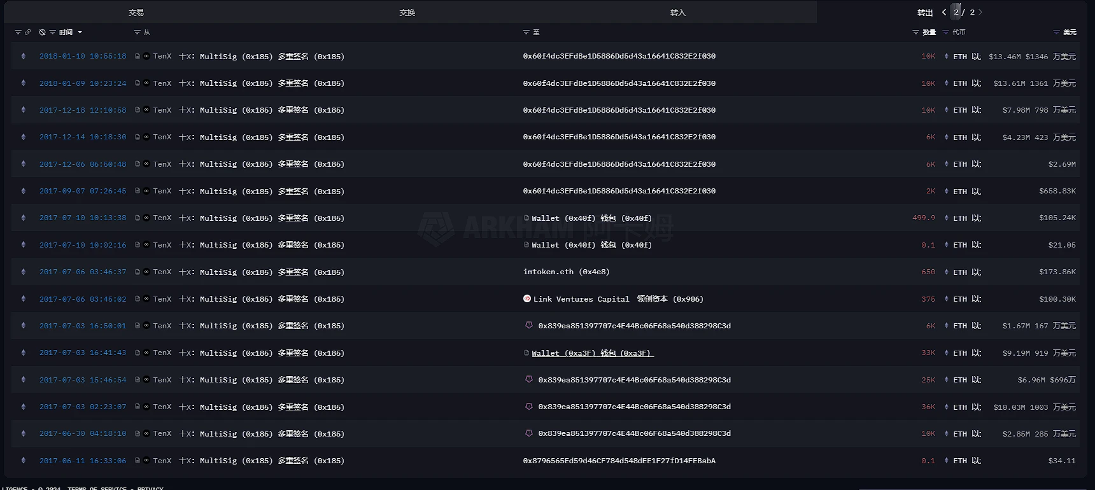Go to previous page with left chevron

[944, 12]
